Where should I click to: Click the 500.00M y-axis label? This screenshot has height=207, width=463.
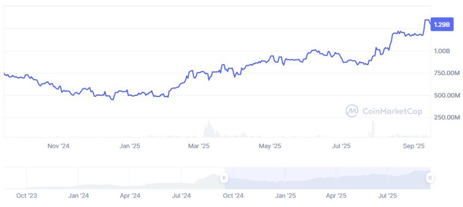click(x=445, y=95)
